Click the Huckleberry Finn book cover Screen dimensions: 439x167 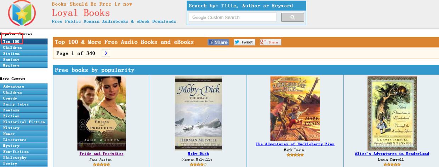[x=295, y=108]
